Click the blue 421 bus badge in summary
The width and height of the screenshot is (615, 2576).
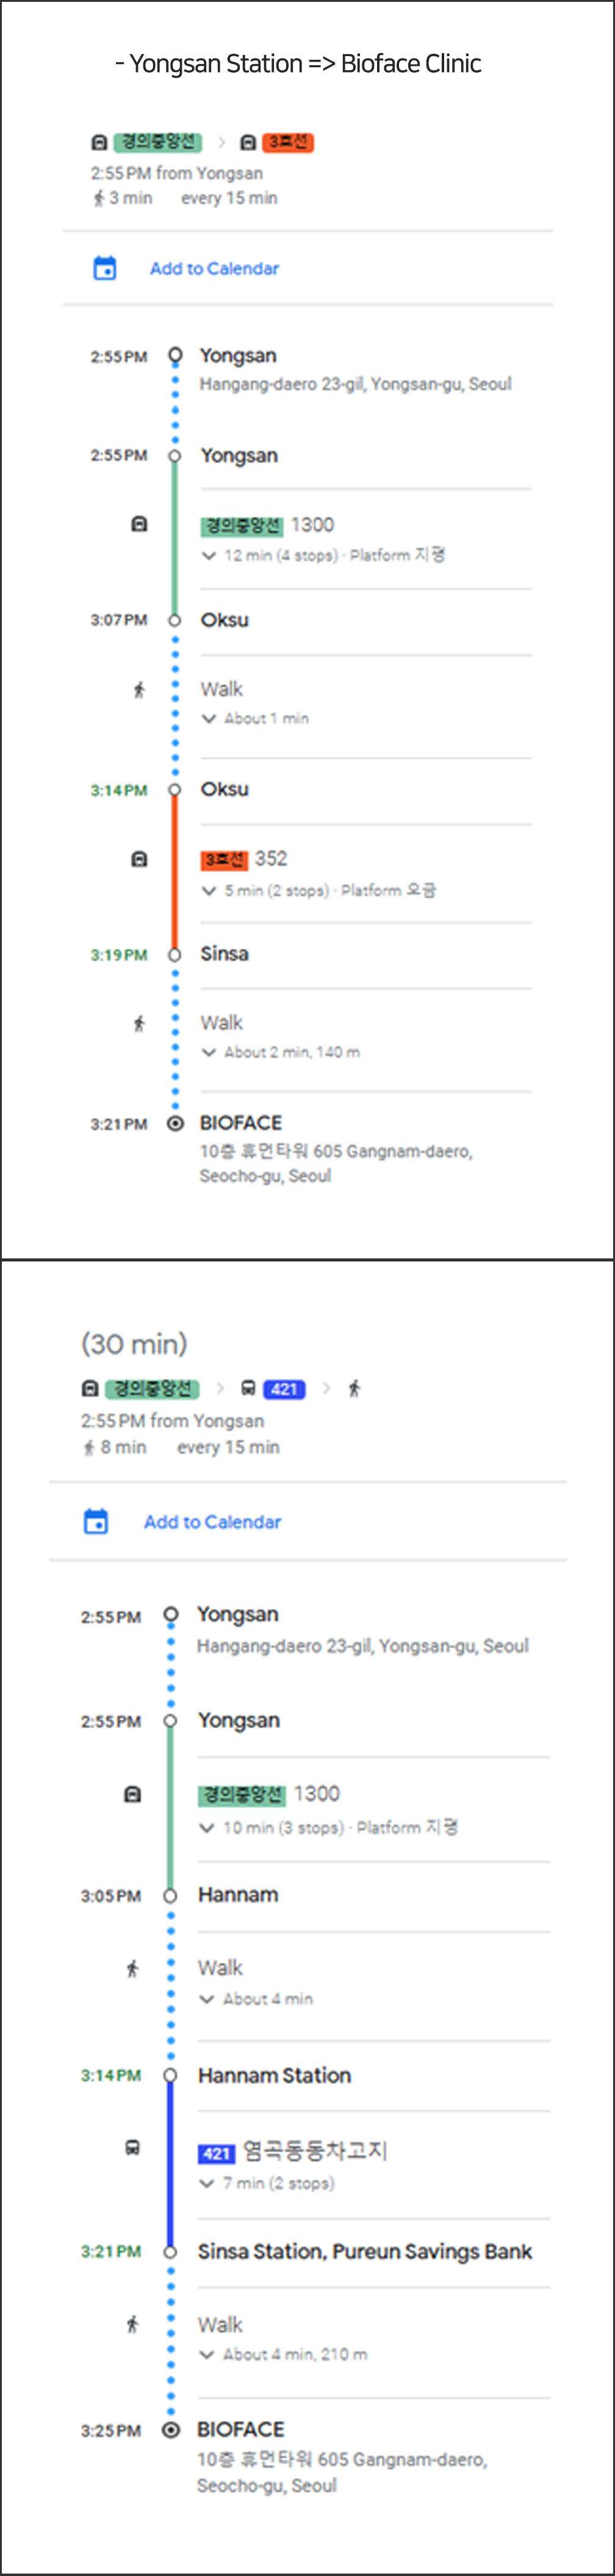284,1389
